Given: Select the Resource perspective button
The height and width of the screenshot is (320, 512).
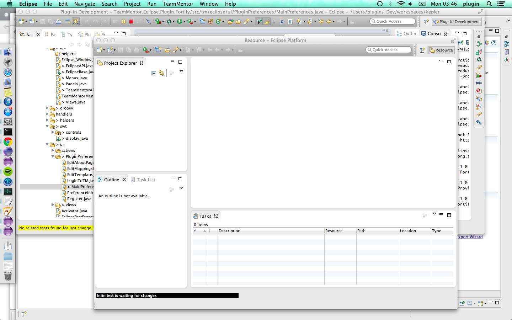Looking at the screenshot, I should 441,50.
